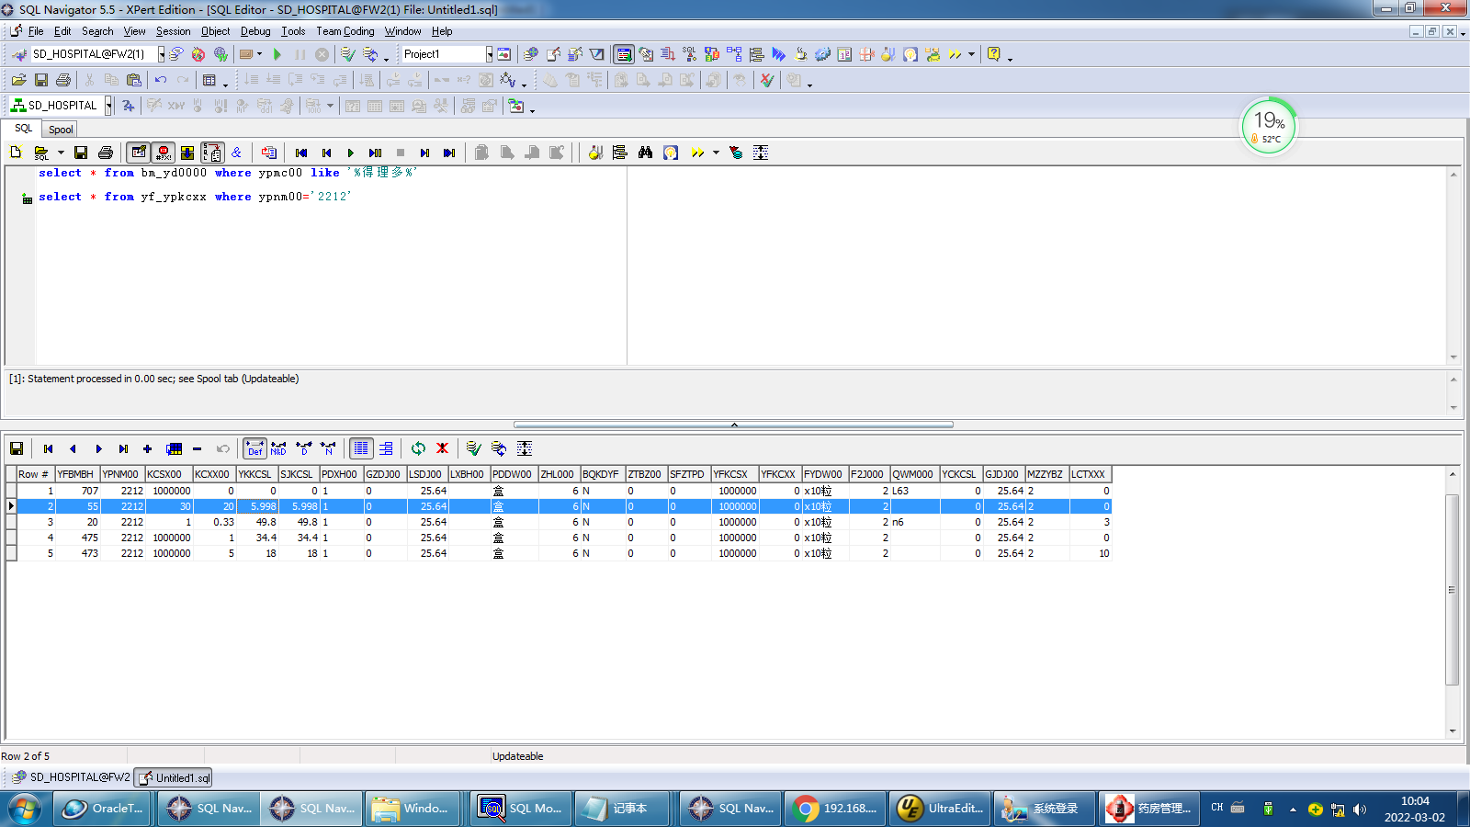Insert a new row with the blue plus icon
1470x827 pixels.
click(147, 448)
